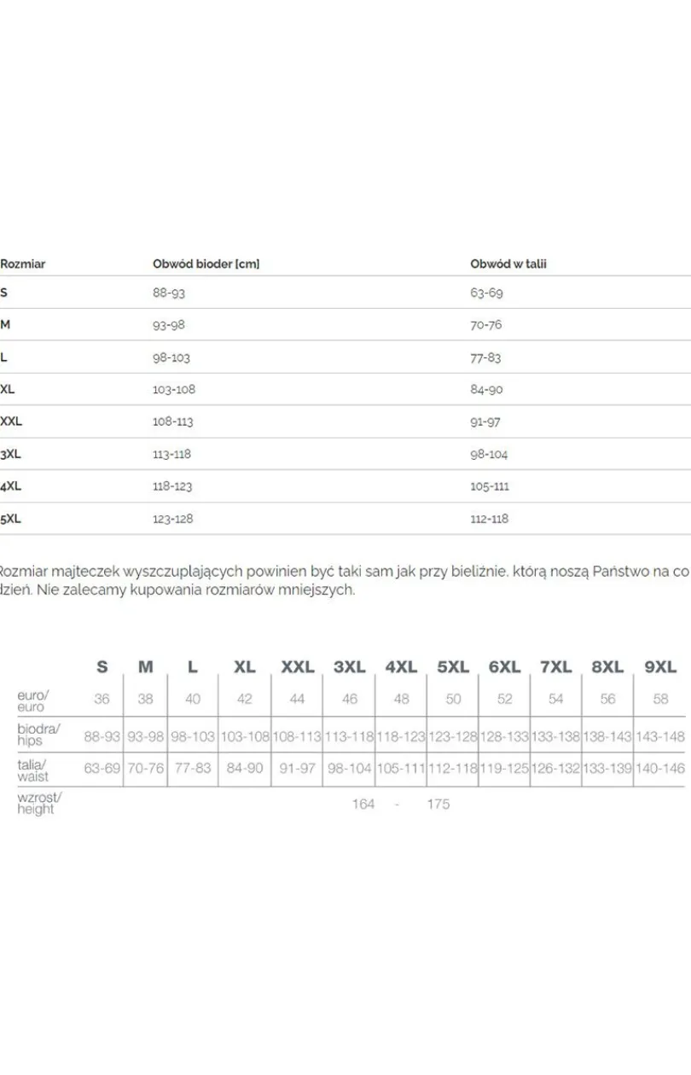691x1075 pixels.
Task: Click waist cell 119-125 under 6XL
Action: click(x=505, y=769)
